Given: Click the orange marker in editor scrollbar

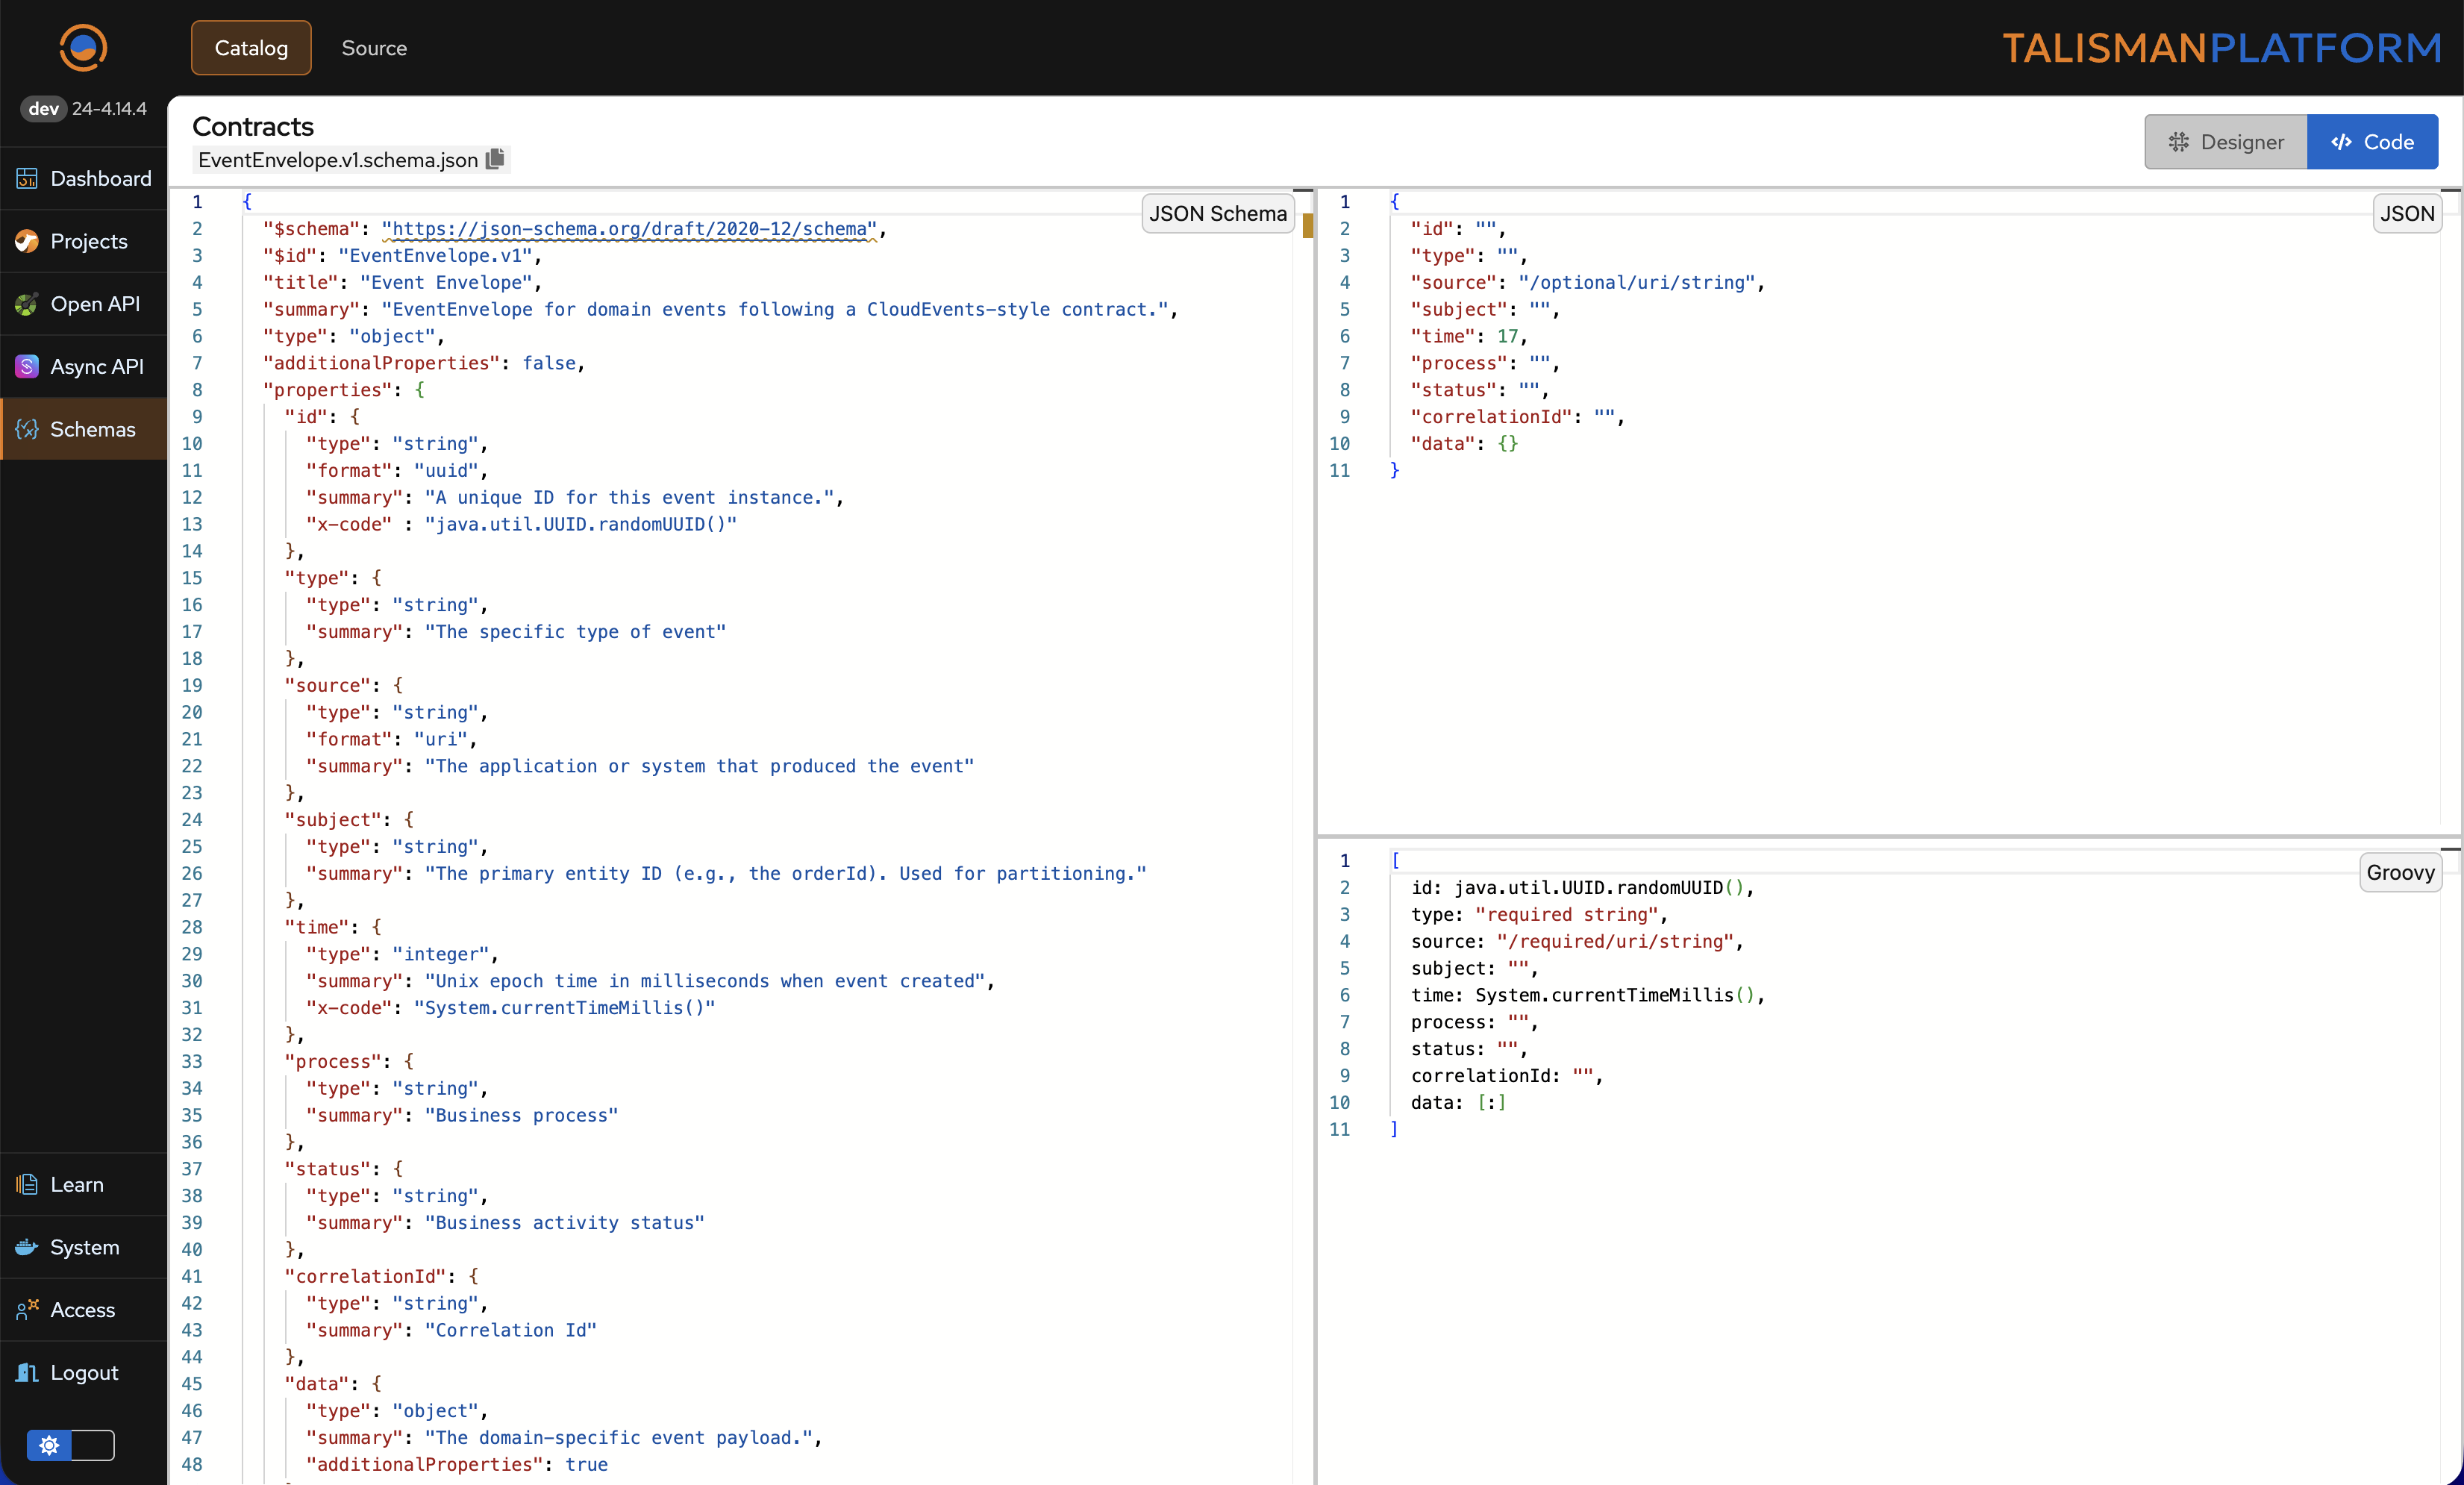Looking at the screenshot, I should (x=1307, y=226).
